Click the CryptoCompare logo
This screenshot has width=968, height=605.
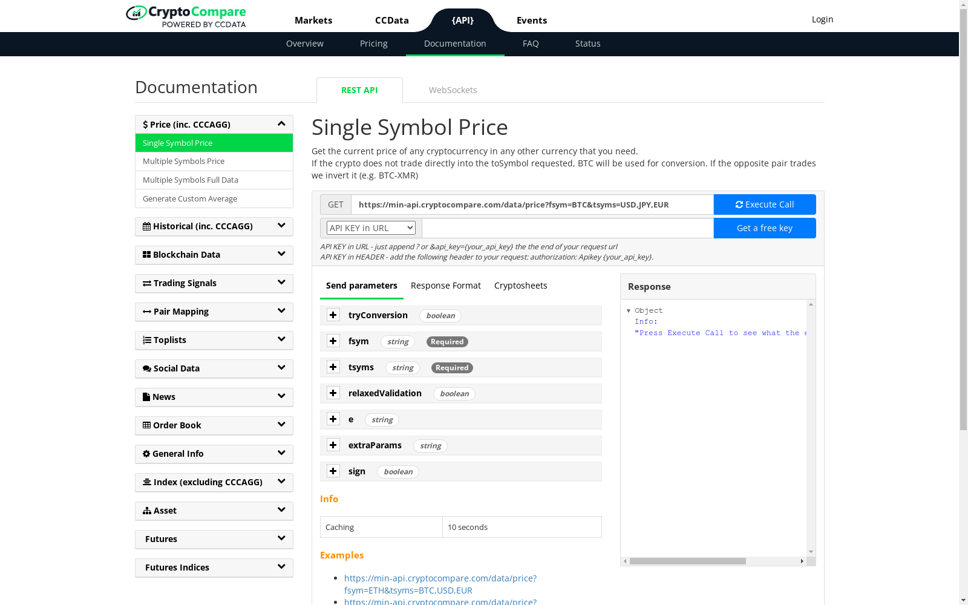(186, 16)
